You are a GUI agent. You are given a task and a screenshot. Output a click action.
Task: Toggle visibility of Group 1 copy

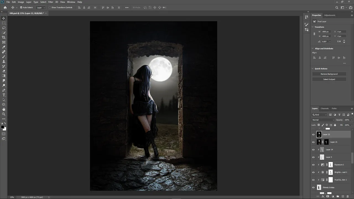[313, 187]
